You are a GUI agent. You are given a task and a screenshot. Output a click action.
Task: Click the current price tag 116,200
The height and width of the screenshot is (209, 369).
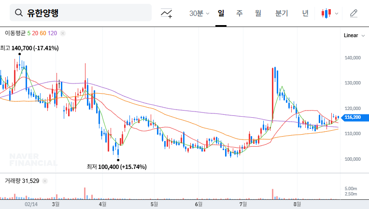[x=355, y=117]
